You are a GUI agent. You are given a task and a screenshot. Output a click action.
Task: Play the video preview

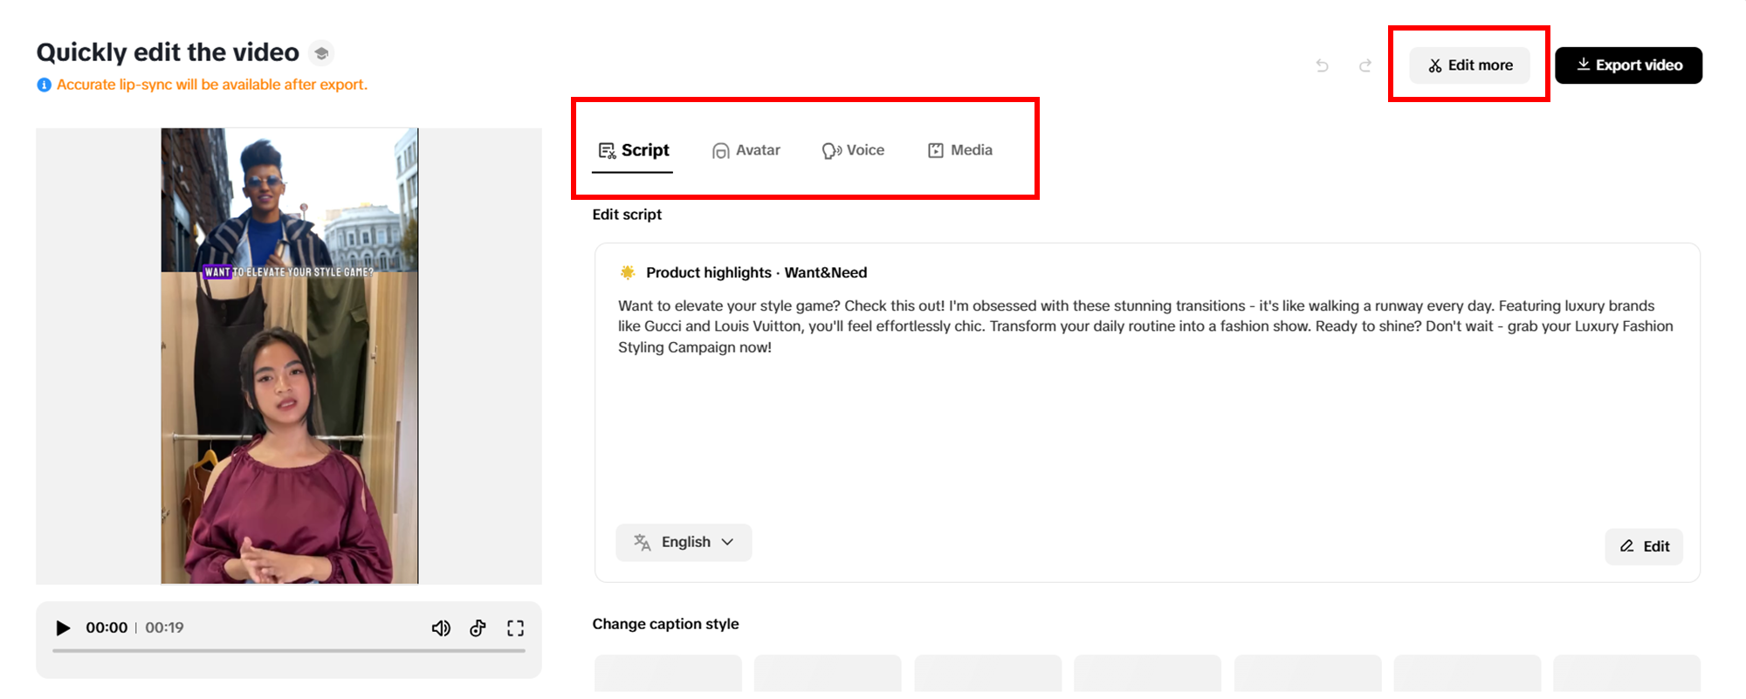pos(63,628)
